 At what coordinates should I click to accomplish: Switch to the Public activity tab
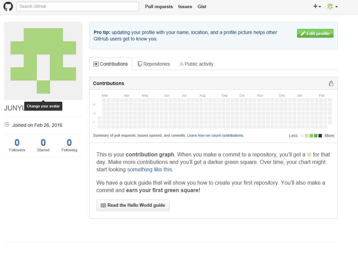pyautogui.click(x=196, y=64)
